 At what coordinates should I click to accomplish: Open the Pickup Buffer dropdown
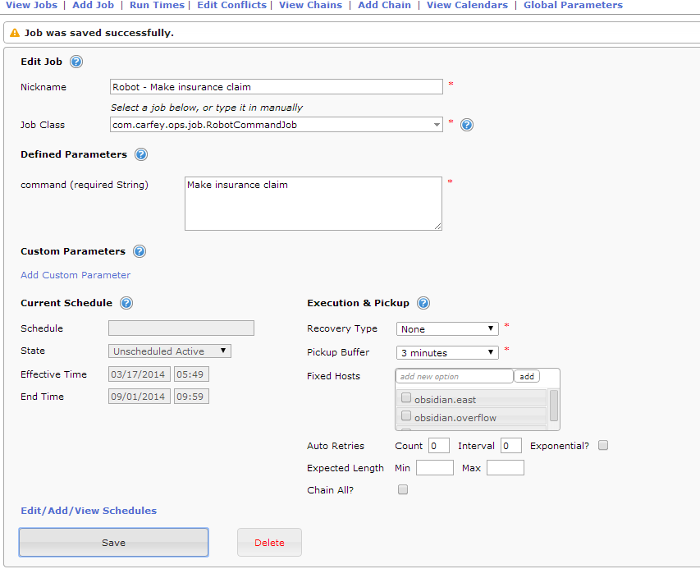447,352
